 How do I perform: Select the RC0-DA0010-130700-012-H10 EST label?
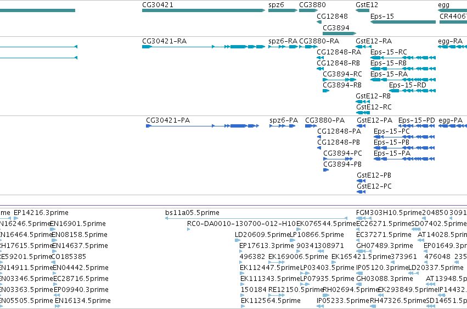(x=241, y=224)
